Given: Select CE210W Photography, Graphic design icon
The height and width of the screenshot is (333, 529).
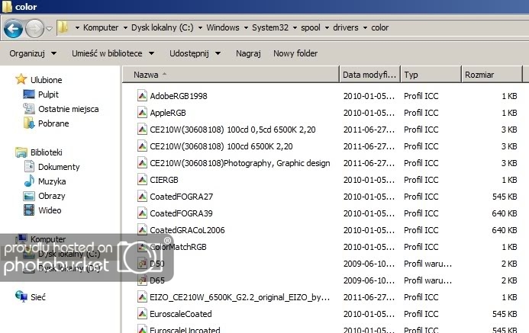Looking at the screenshot, I should (x=142, y=163).
